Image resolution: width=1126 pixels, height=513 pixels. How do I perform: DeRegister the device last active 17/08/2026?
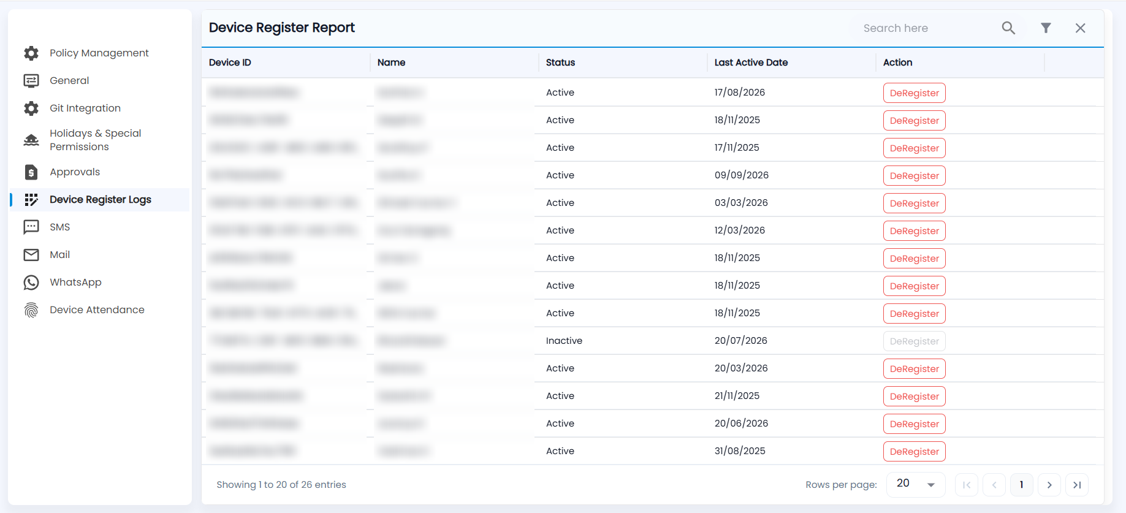[914, 93]
